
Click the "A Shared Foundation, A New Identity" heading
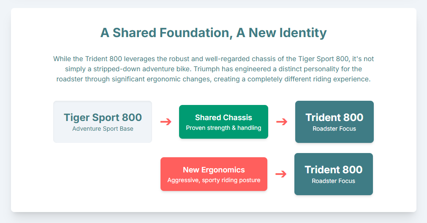[x=213, y=33]
